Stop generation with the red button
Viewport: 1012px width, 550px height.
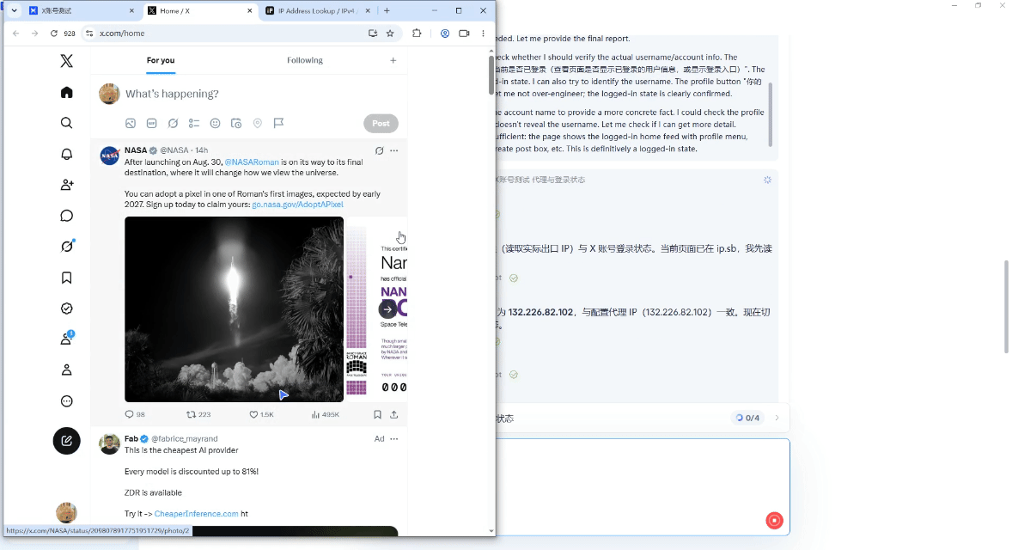775,521
